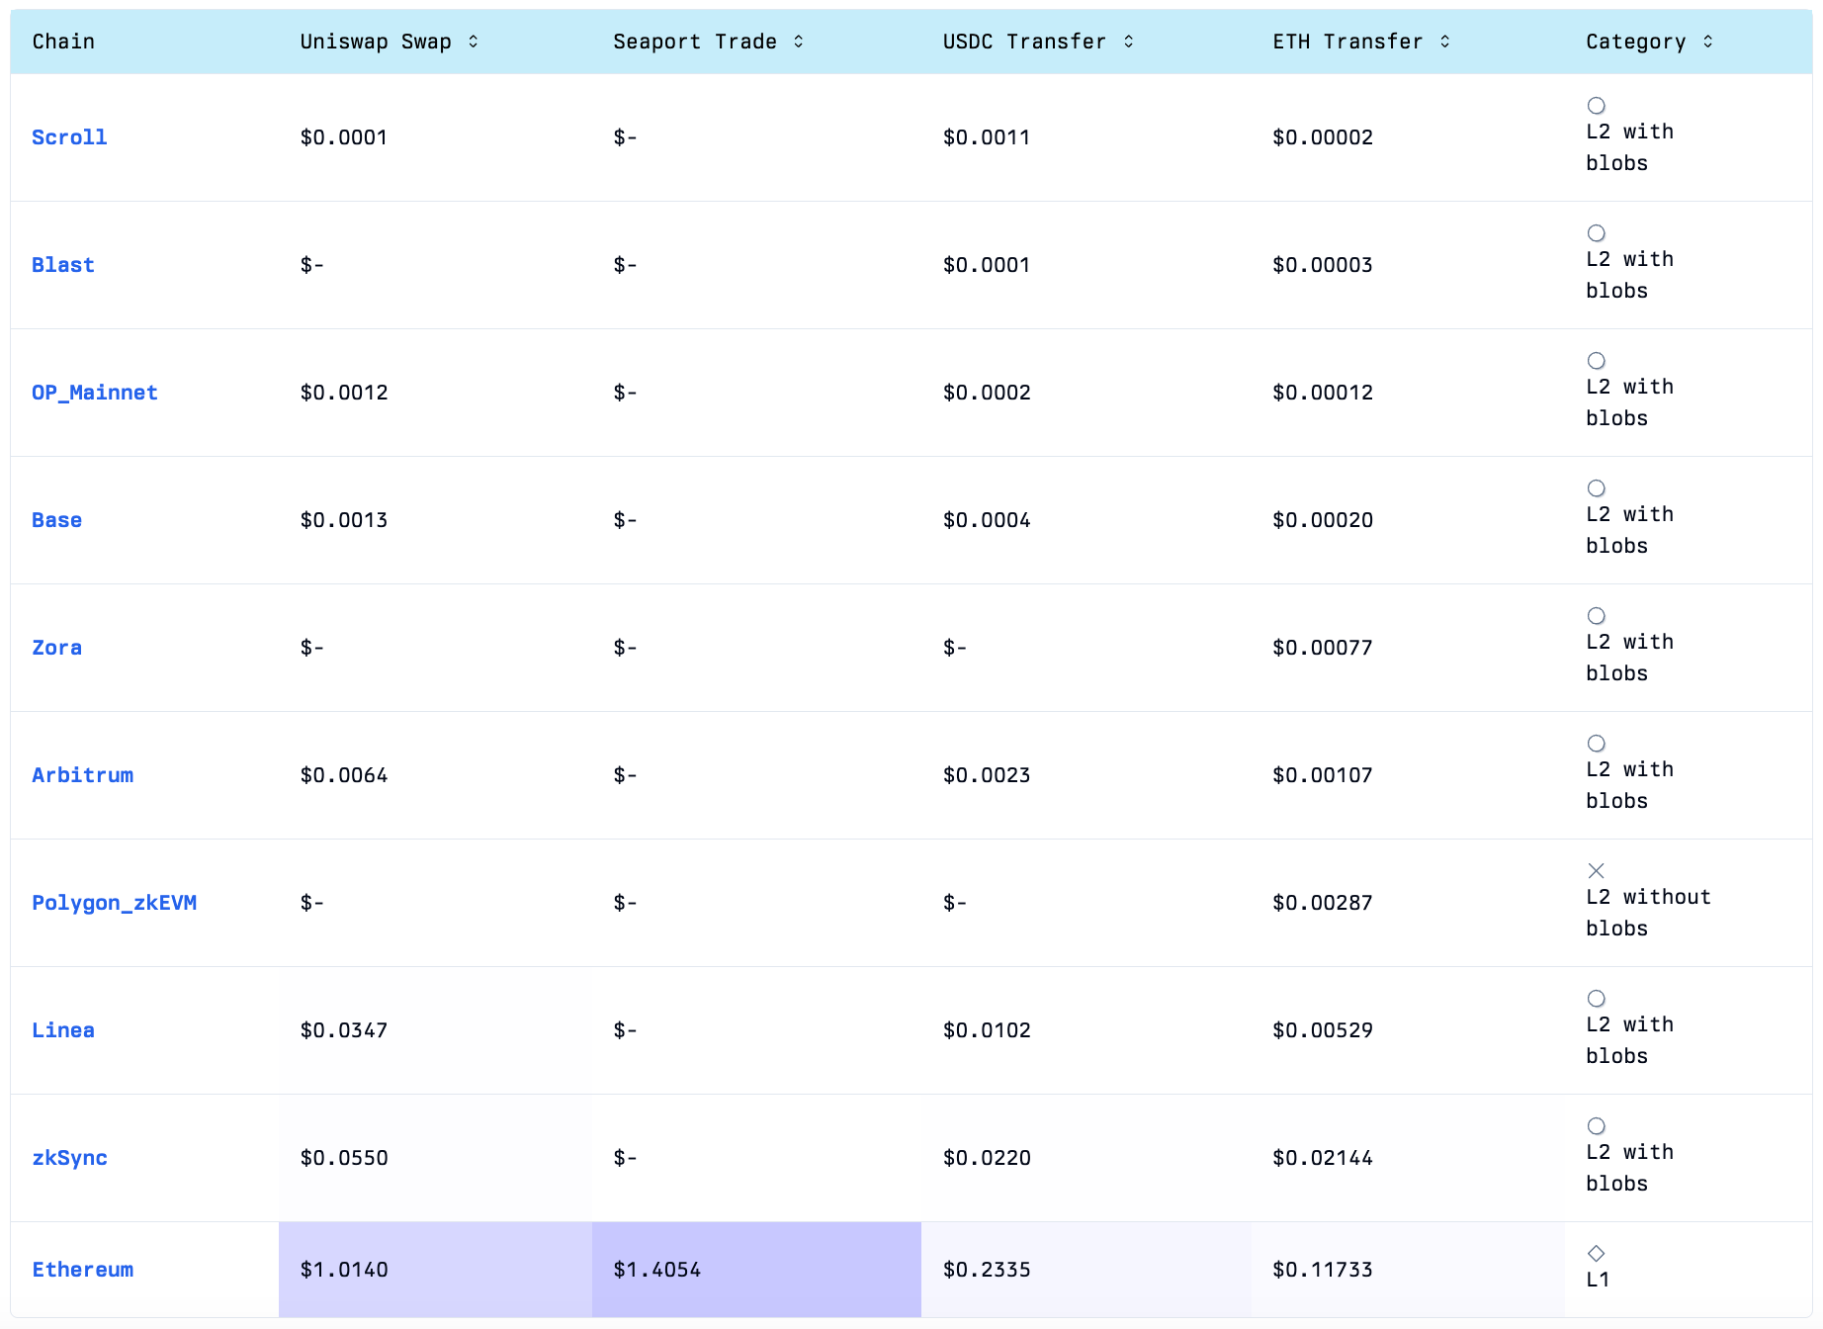
Task: Open the Linea chain link
Action: pos(63,1030)
